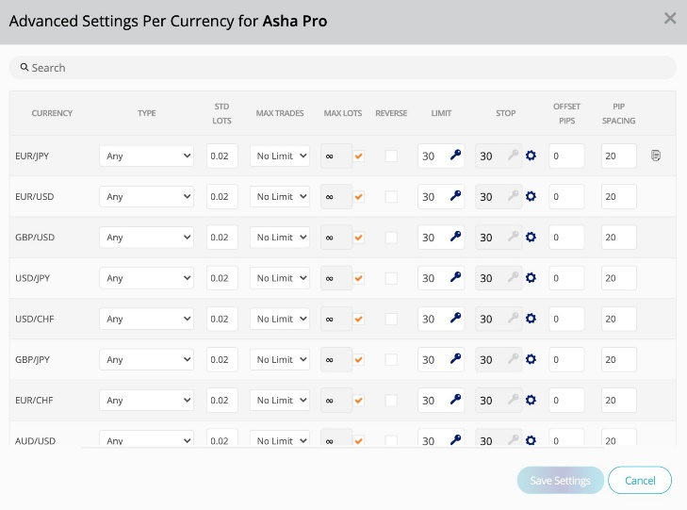
Task: Click the limit key icon for EUR/JPY
Action: point(456,156)
